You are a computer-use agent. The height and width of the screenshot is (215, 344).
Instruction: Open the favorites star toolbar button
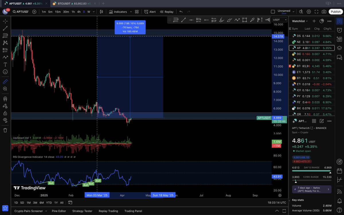point(5,208)
